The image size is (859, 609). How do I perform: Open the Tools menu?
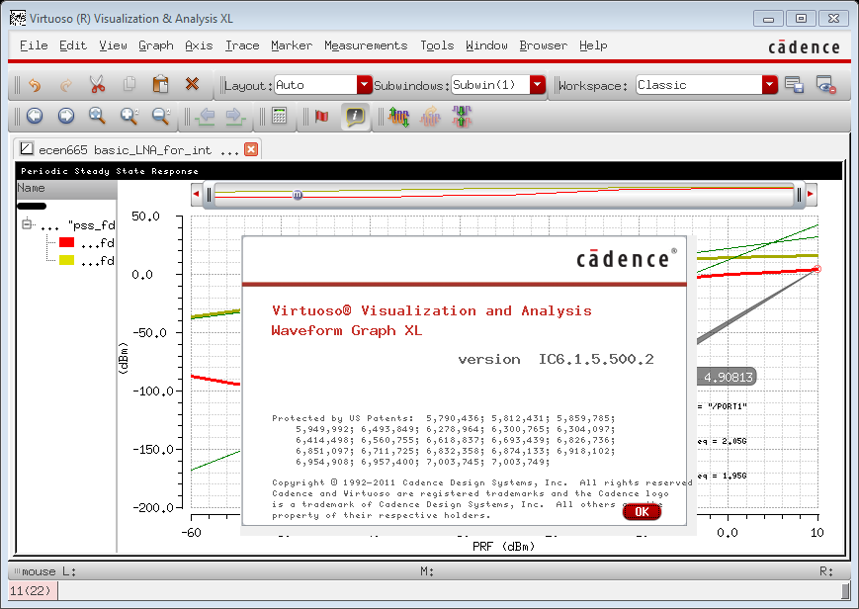click(437, 45)
